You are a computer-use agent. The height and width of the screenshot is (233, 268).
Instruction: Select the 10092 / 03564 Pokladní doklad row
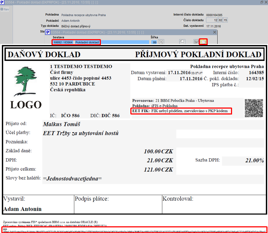click(101, 42)
